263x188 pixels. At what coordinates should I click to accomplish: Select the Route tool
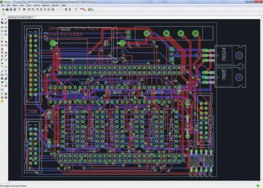tap(2, 67)
